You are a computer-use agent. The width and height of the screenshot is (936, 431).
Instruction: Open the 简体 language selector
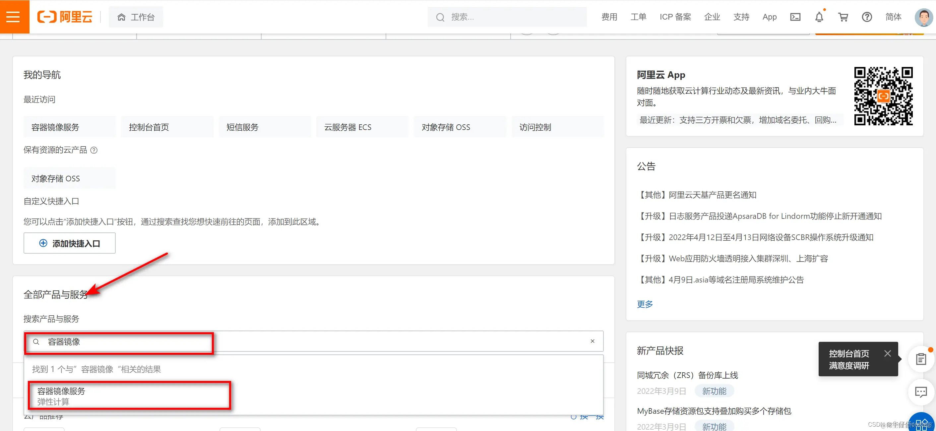[894, 17]
